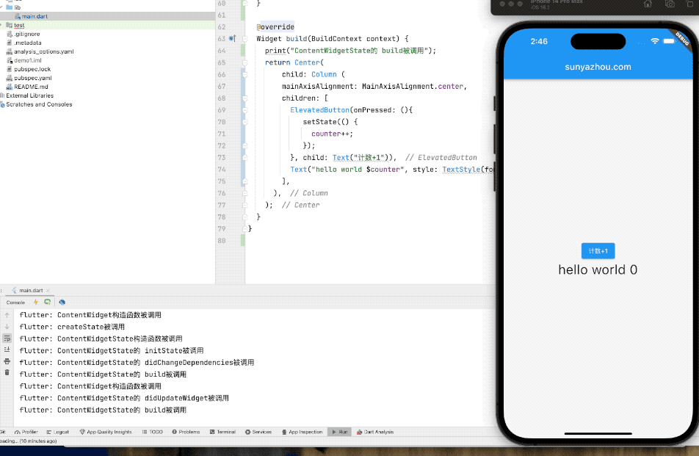Click the print console output icon
Image resolution: width=699 pixels, height=456 pixels.
(x=7, y=361)
